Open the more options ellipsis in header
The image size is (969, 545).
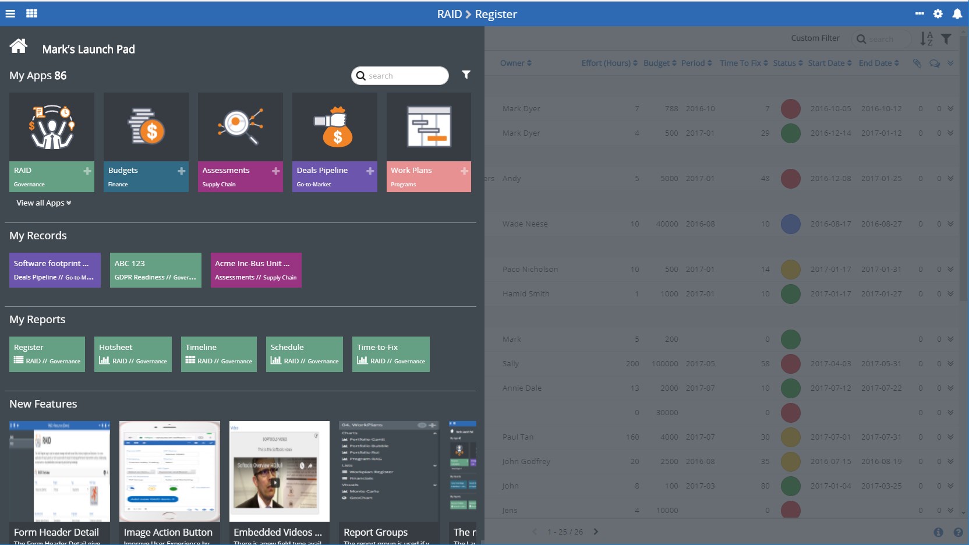(x=920, y=13)
